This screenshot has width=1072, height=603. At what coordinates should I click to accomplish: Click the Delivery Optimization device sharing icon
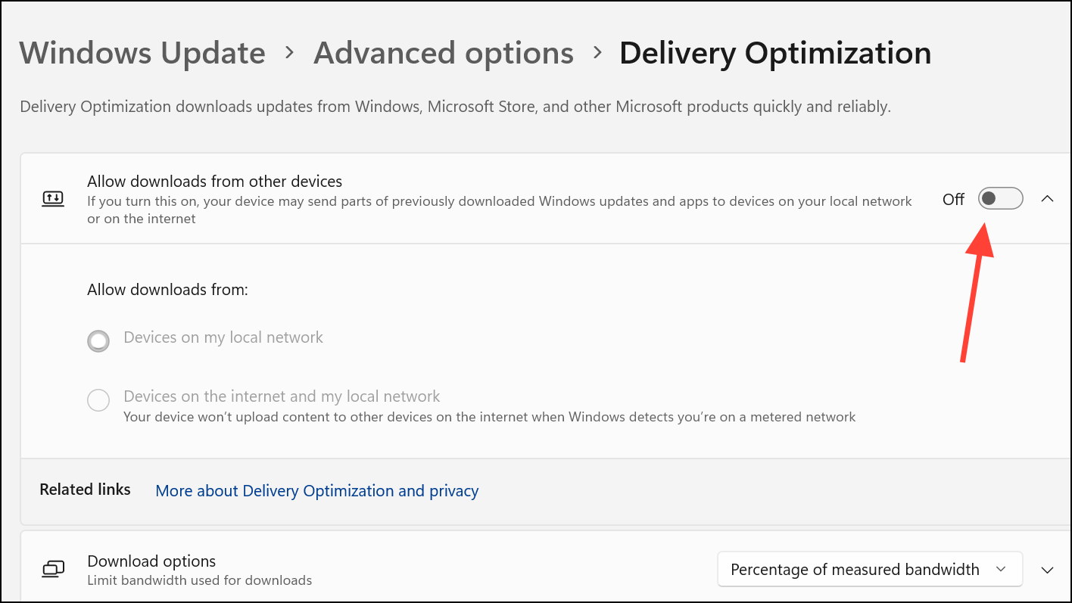(x=53, y=199)
